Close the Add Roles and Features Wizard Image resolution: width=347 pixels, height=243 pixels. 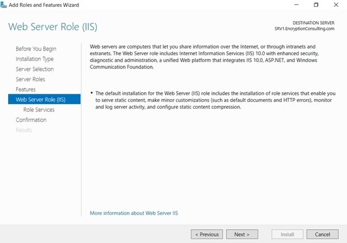336,5
